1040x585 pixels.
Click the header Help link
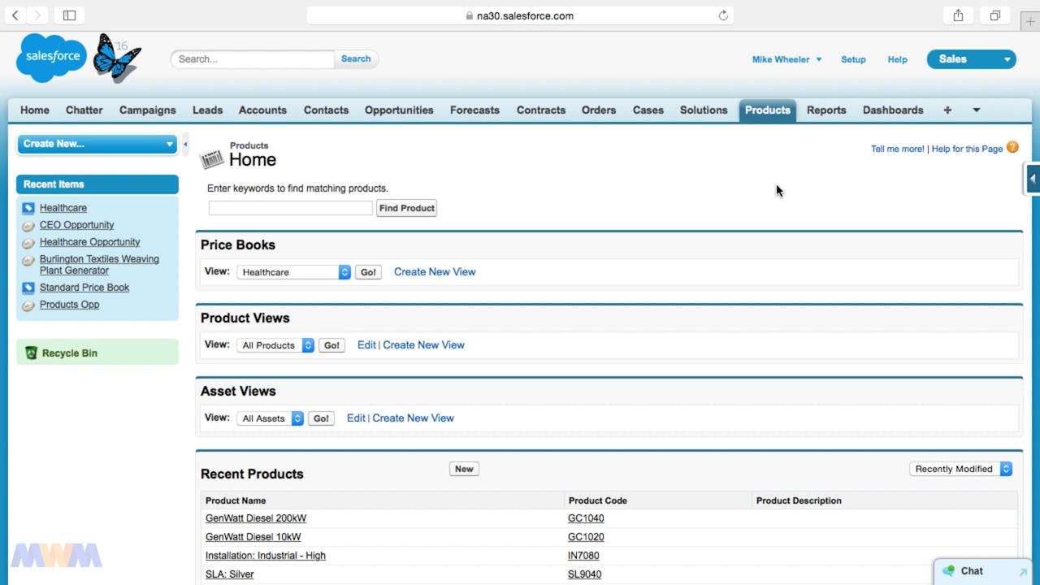[897, 59]
